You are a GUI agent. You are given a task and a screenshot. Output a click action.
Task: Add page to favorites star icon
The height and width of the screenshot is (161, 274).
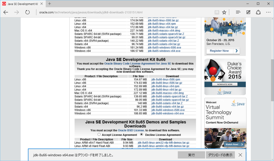(224, 12)
